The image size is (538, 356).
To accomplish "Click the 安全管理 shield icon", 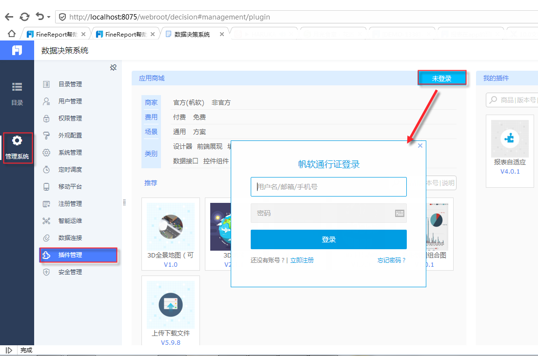I will point(46,272).
